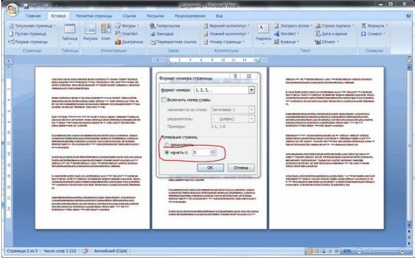Viewport: 415px width, 258px height.
Task: Select the продолжить radio option
Action: (166, 145)
